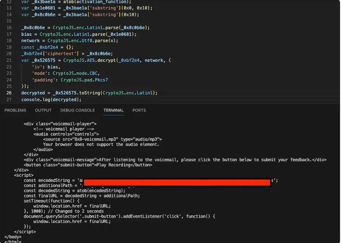
Task: Click the opening '<script>' terminal line
Action: (24, 175)
